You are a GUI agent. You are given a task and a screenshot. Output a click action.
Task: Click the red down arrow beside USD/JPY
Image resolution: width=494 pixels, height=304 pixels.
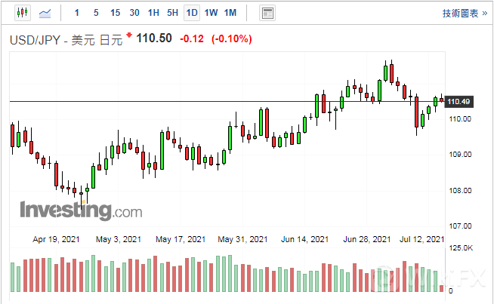click(x=129, y=36)
